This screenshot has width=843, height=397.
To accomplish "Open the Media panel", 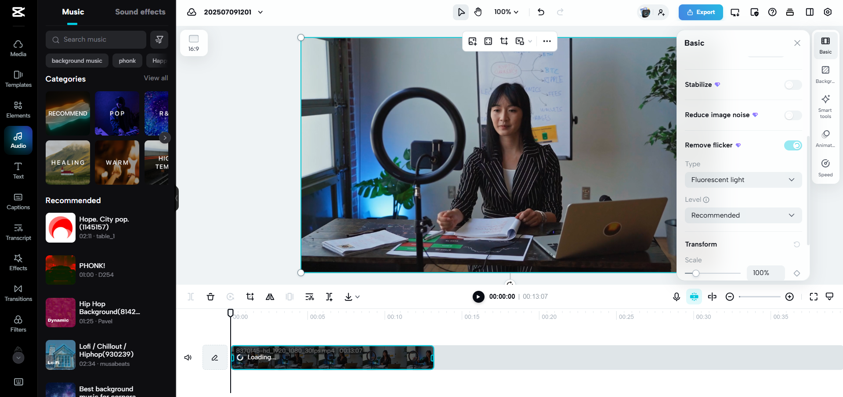I will click(18, 48).
